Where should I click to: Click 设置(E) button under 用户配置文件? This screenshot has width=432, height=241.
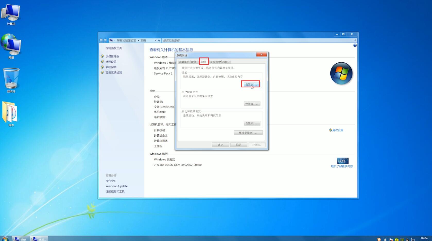tap(252, 104)
